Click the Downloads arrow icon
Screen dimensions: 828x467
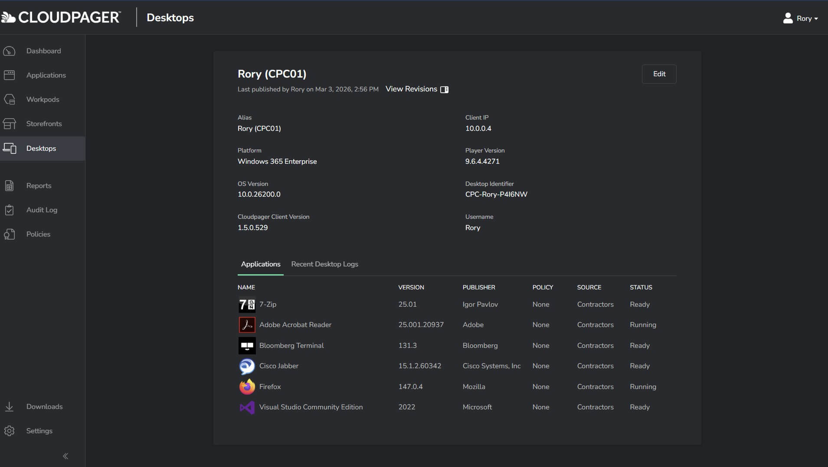9,407
